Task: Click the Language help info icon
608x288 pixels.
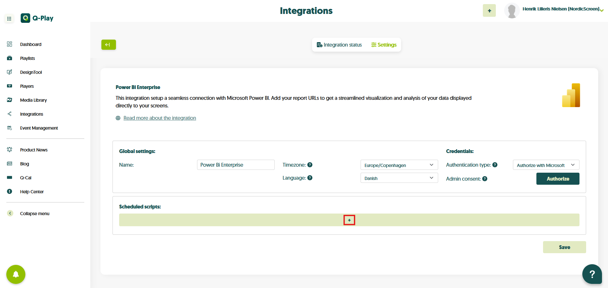Action: click(x=310, y=178)
